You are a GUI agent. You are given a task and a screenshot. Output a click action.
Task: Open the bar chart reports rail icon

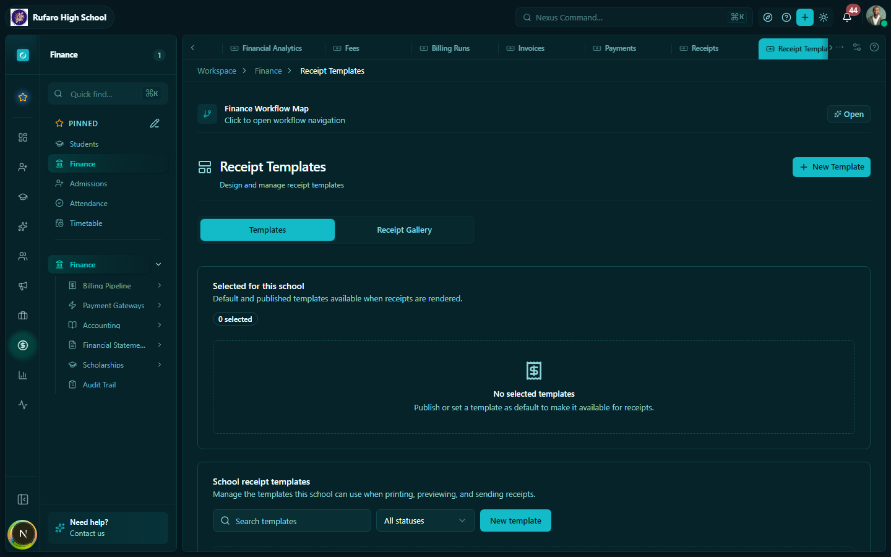coord(23,375)
